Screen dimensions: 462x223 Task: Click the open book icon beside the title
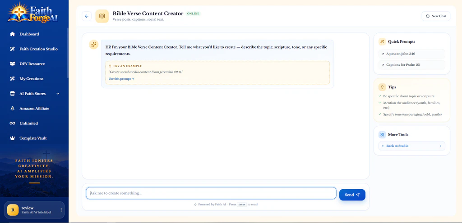[x=102, y=16]
